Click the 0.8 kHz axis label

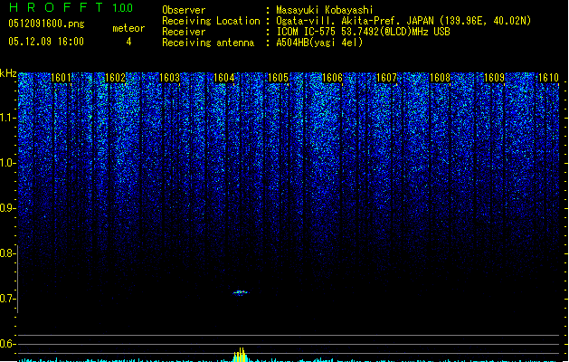tap(7, 253)
